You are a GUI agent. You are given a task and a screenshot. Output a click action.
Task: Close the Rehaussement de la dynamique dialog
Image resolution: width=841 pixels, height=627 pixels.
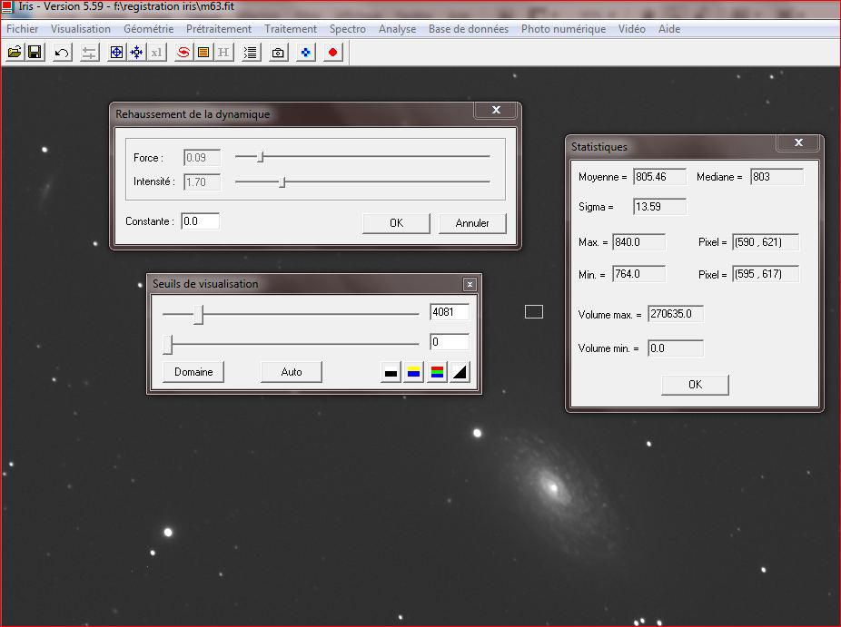496,110
